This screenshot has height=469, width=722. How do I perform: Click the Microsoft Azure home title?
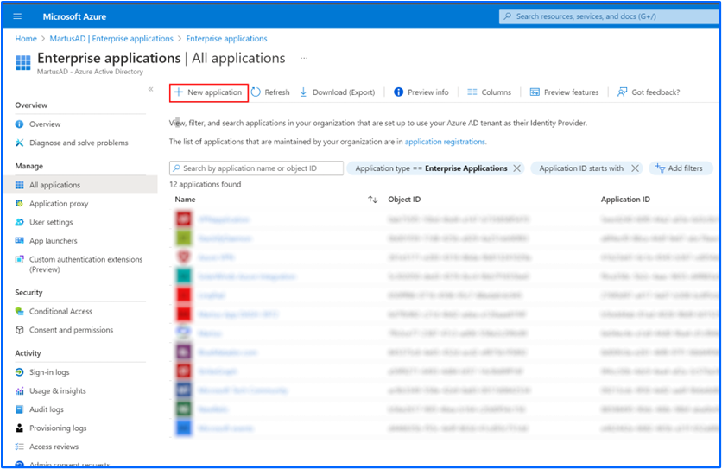(74, 16)
